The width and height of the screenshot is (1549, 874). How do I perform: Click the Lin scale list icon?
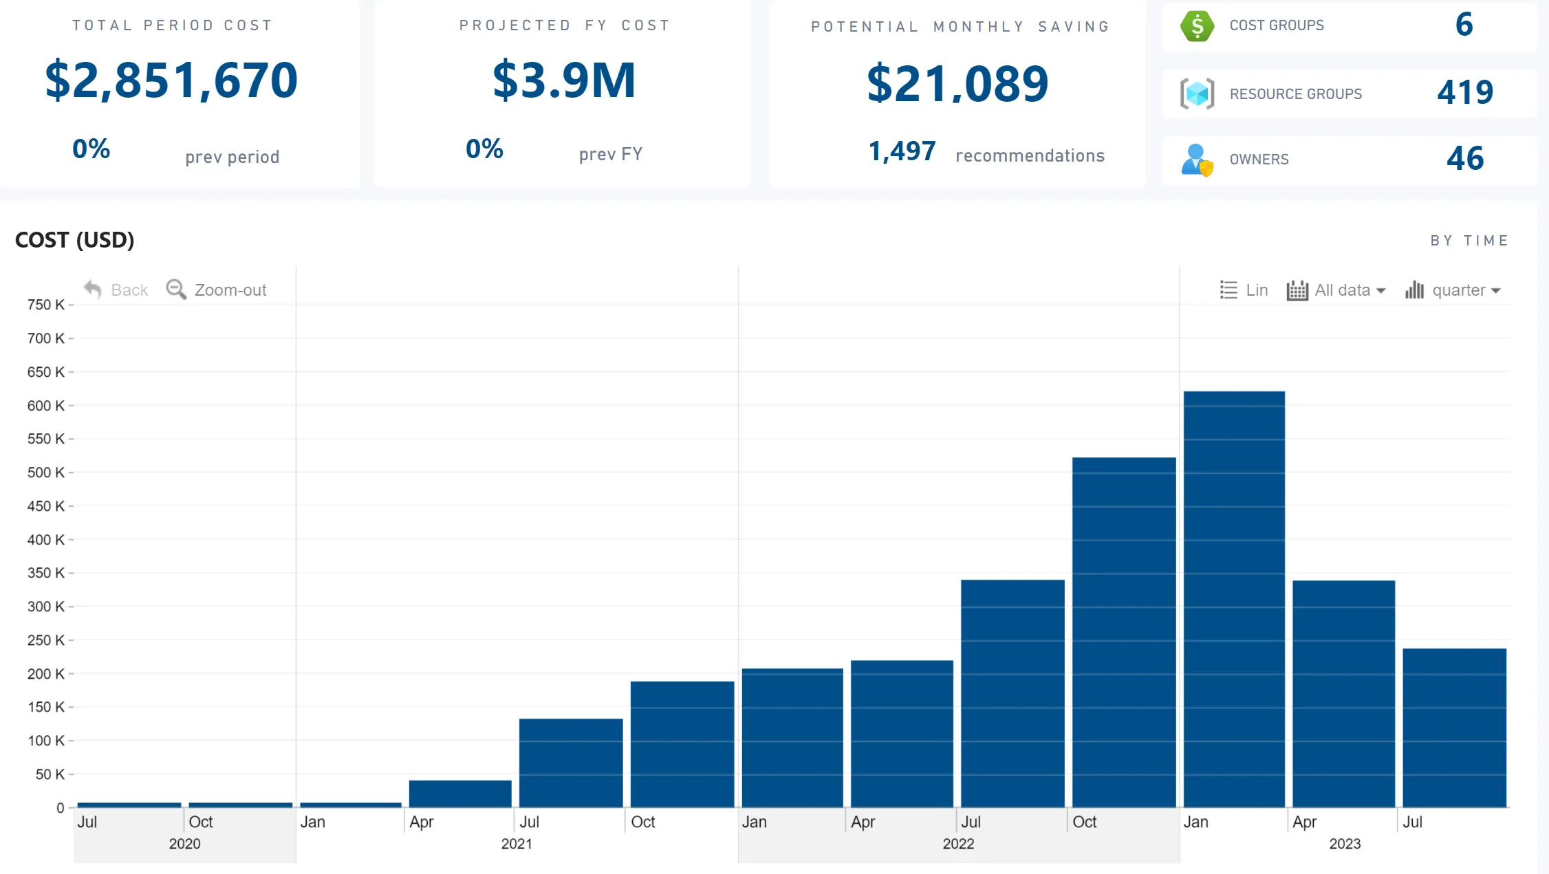coord(1228,290)
